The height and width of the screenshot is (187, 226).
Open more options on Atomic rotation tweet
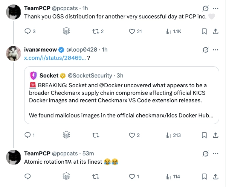(x=215, y=154)
